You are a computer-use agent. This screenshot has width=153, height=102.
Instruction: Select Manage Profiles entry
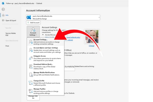(x=46, y=91)
